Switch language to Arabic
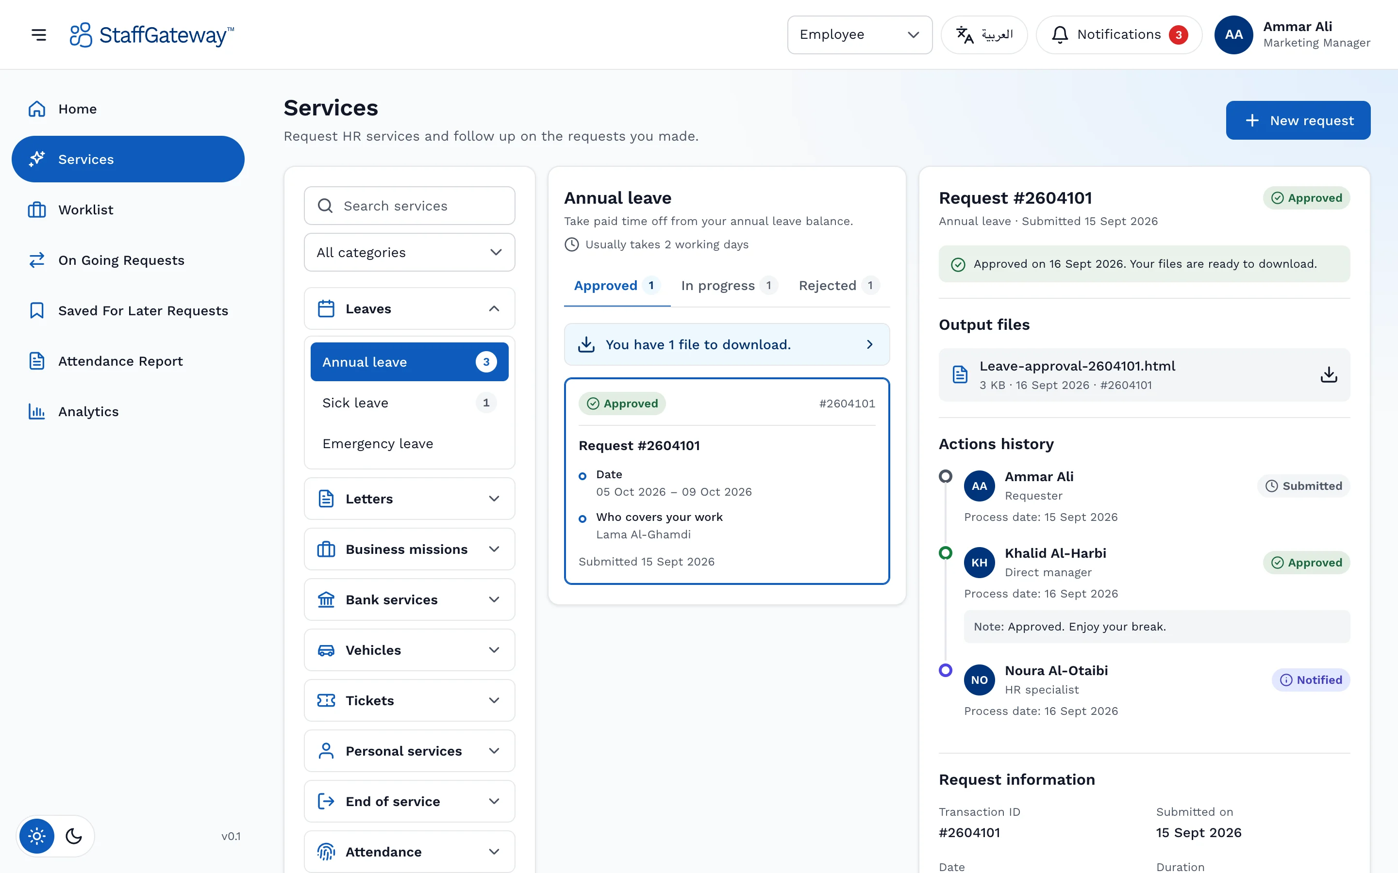This screenshot has width=1398, height=873. point(984,34)
